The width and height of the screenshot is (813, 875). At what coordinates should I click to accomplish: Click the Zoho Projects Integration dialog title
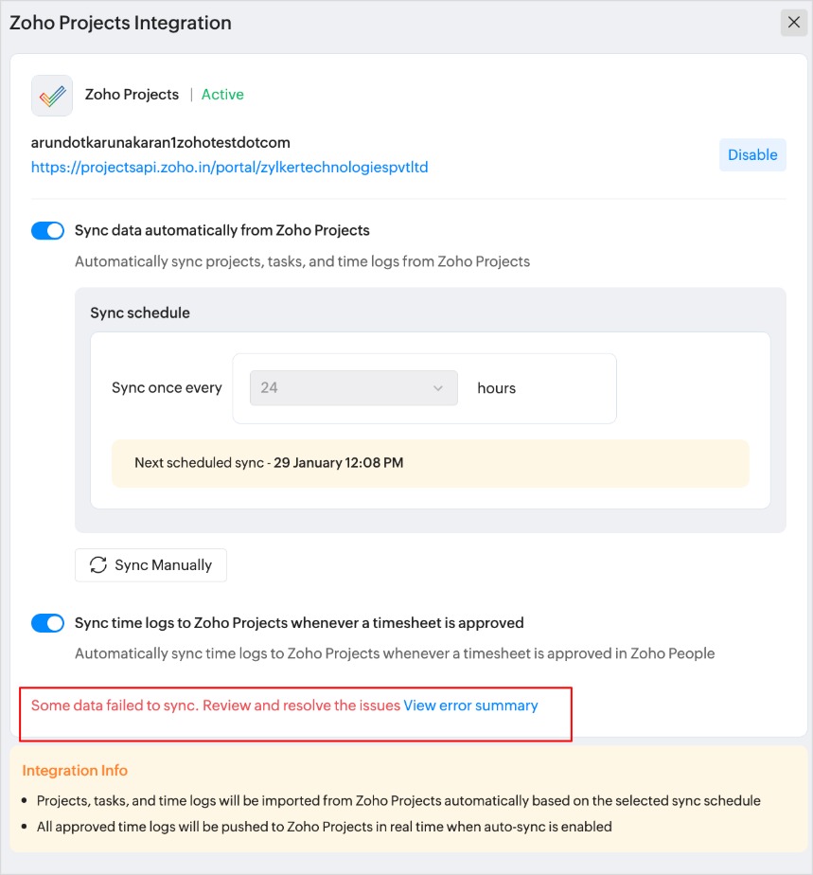[x=120, y=23]
